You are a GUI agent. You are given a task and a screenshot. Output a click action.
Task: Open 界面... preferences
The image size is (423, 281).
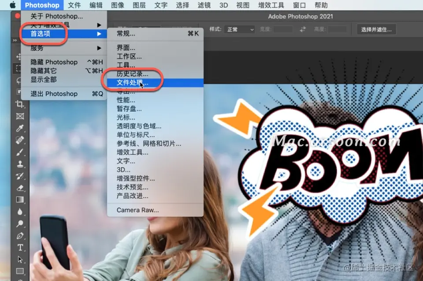pos(155,48)
